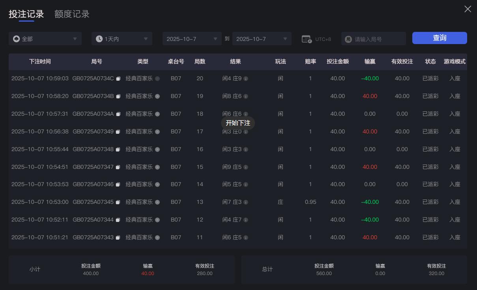Open the end date 2025-10-7 picker
This screenshot has width=477, height=290.
click(x=262, y=39)
